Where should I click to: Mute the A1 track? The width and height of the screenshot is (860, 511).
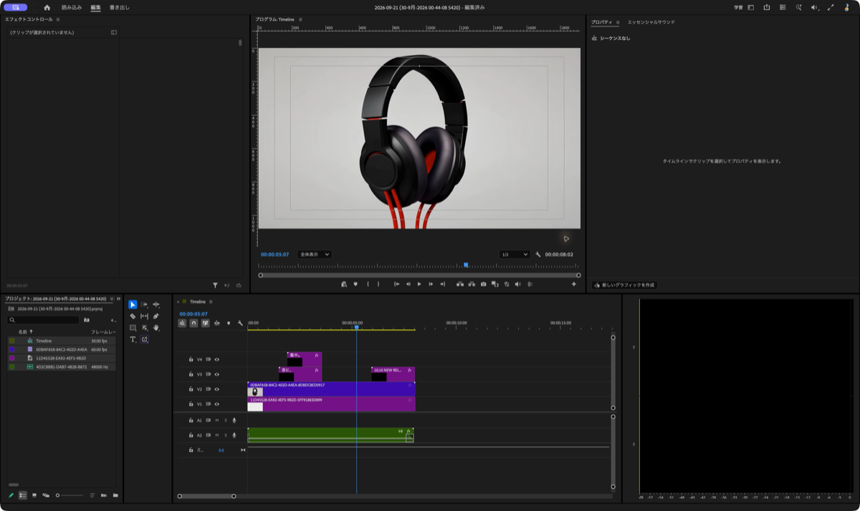pyautogui.click(x=217, y=420)
